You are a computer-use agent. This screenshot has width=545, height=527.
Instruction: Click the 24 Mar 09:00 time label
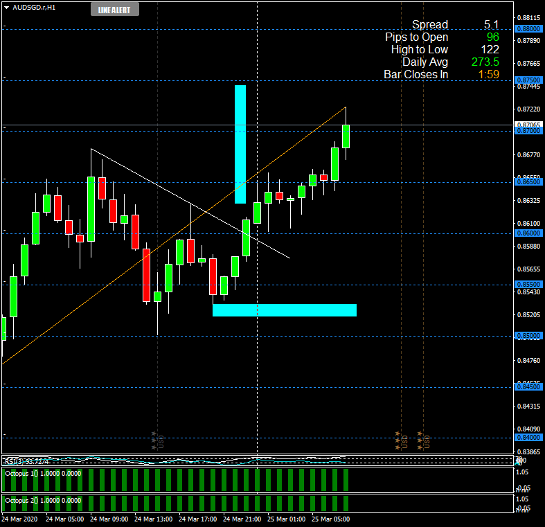tap(109, 519)
